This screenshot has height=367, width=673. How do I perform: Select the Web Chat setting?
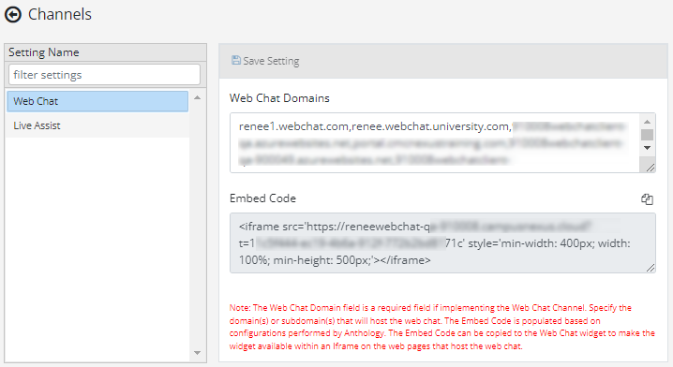pos(97,101)
